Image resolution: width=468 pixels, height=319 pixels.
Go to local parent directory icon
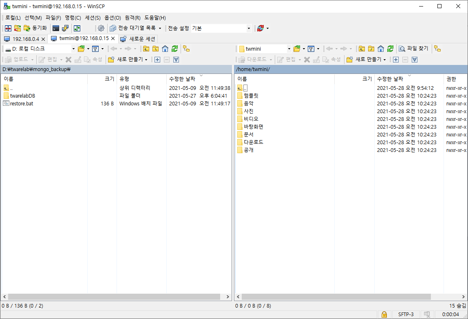pyautogui.click(x=146, y=49)
